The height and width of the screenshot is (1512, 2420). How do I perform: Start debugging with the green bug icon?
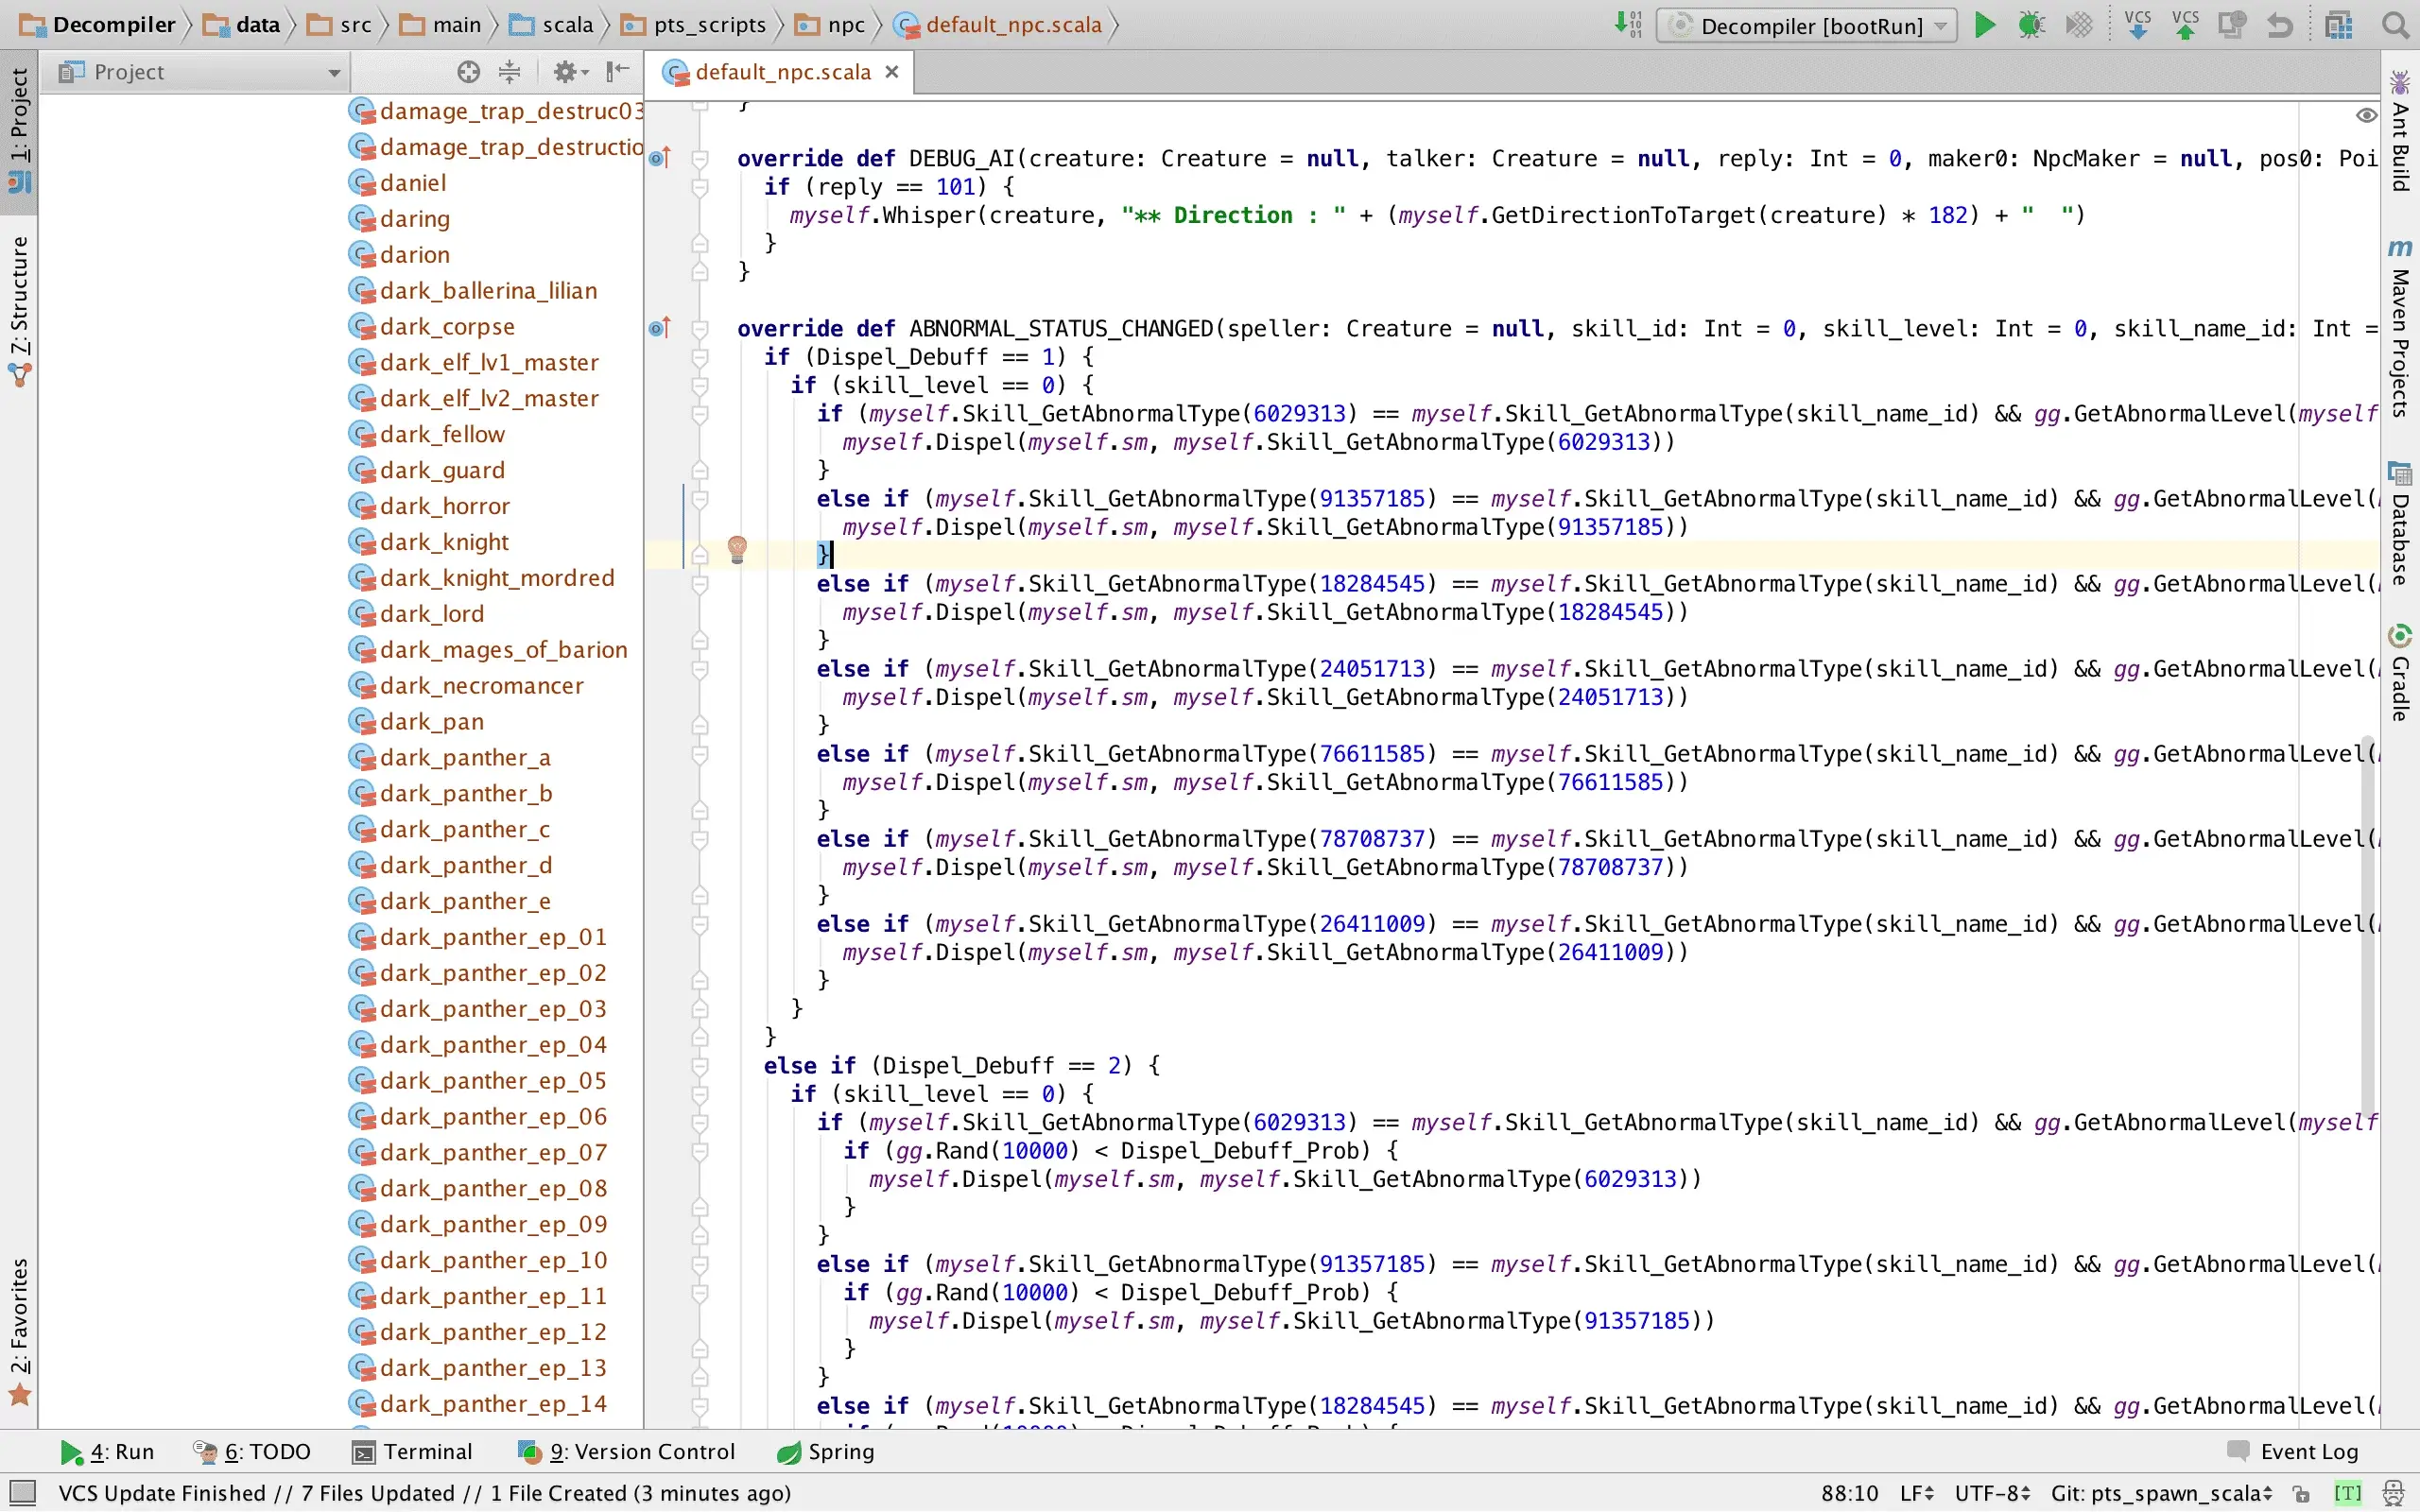coord(2031,25)
